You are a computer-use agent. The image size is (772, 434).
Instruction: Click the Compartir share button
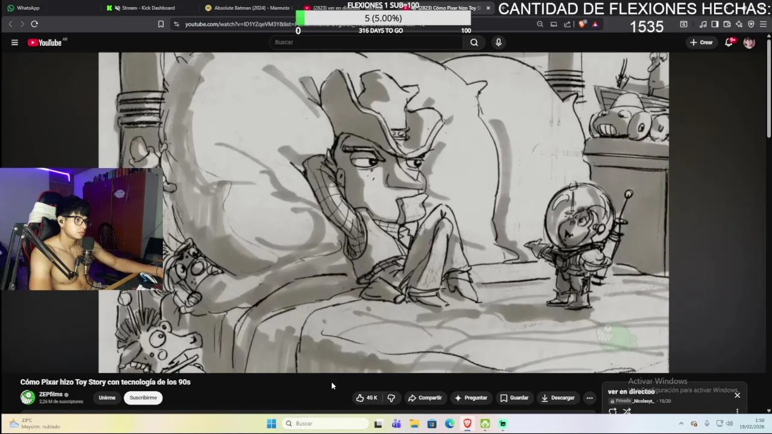[425, 398]
